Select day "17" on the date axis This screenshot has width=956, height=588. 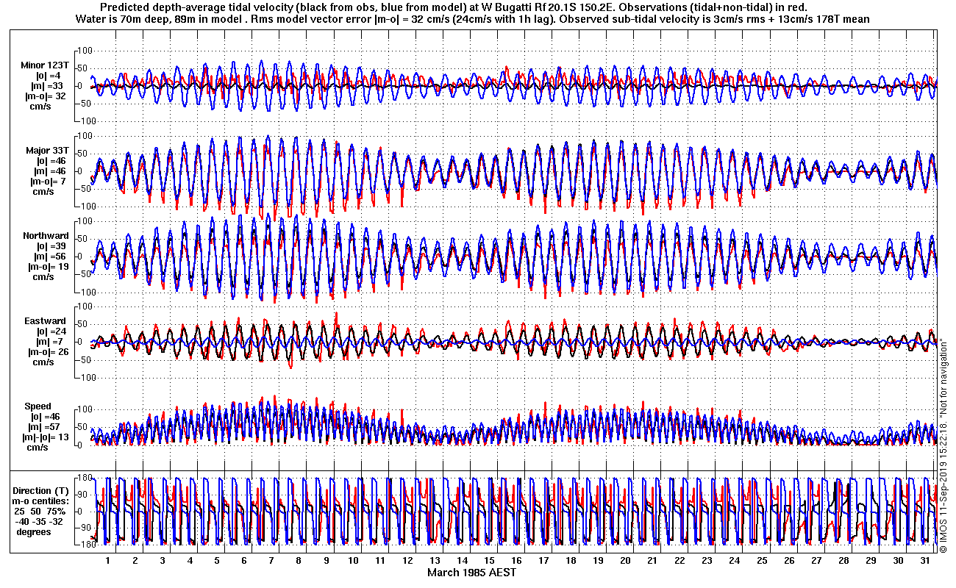[543, 561]
